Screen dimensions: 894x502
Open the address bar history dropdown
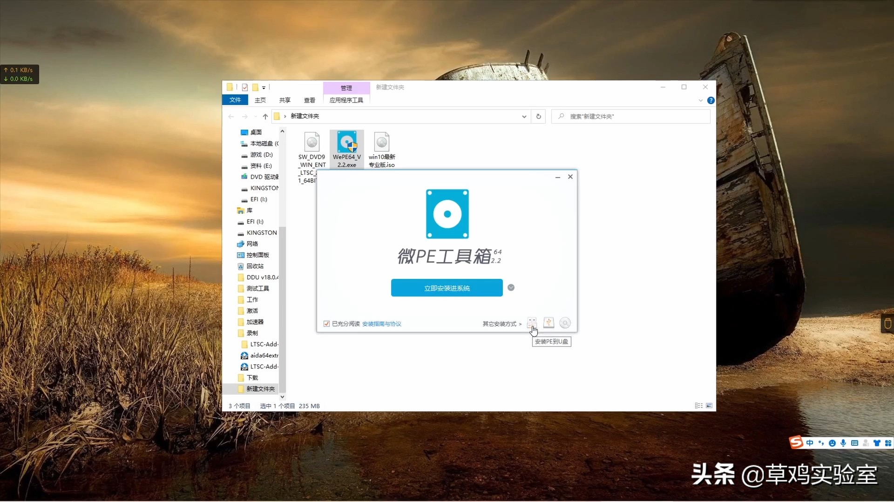pos(524,116)
